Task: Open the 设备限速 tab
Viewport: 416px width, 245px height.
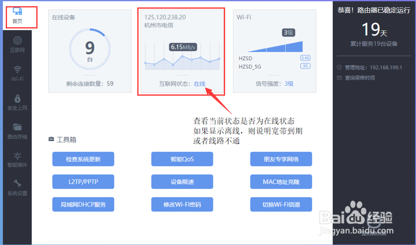Action: (182, 181)
